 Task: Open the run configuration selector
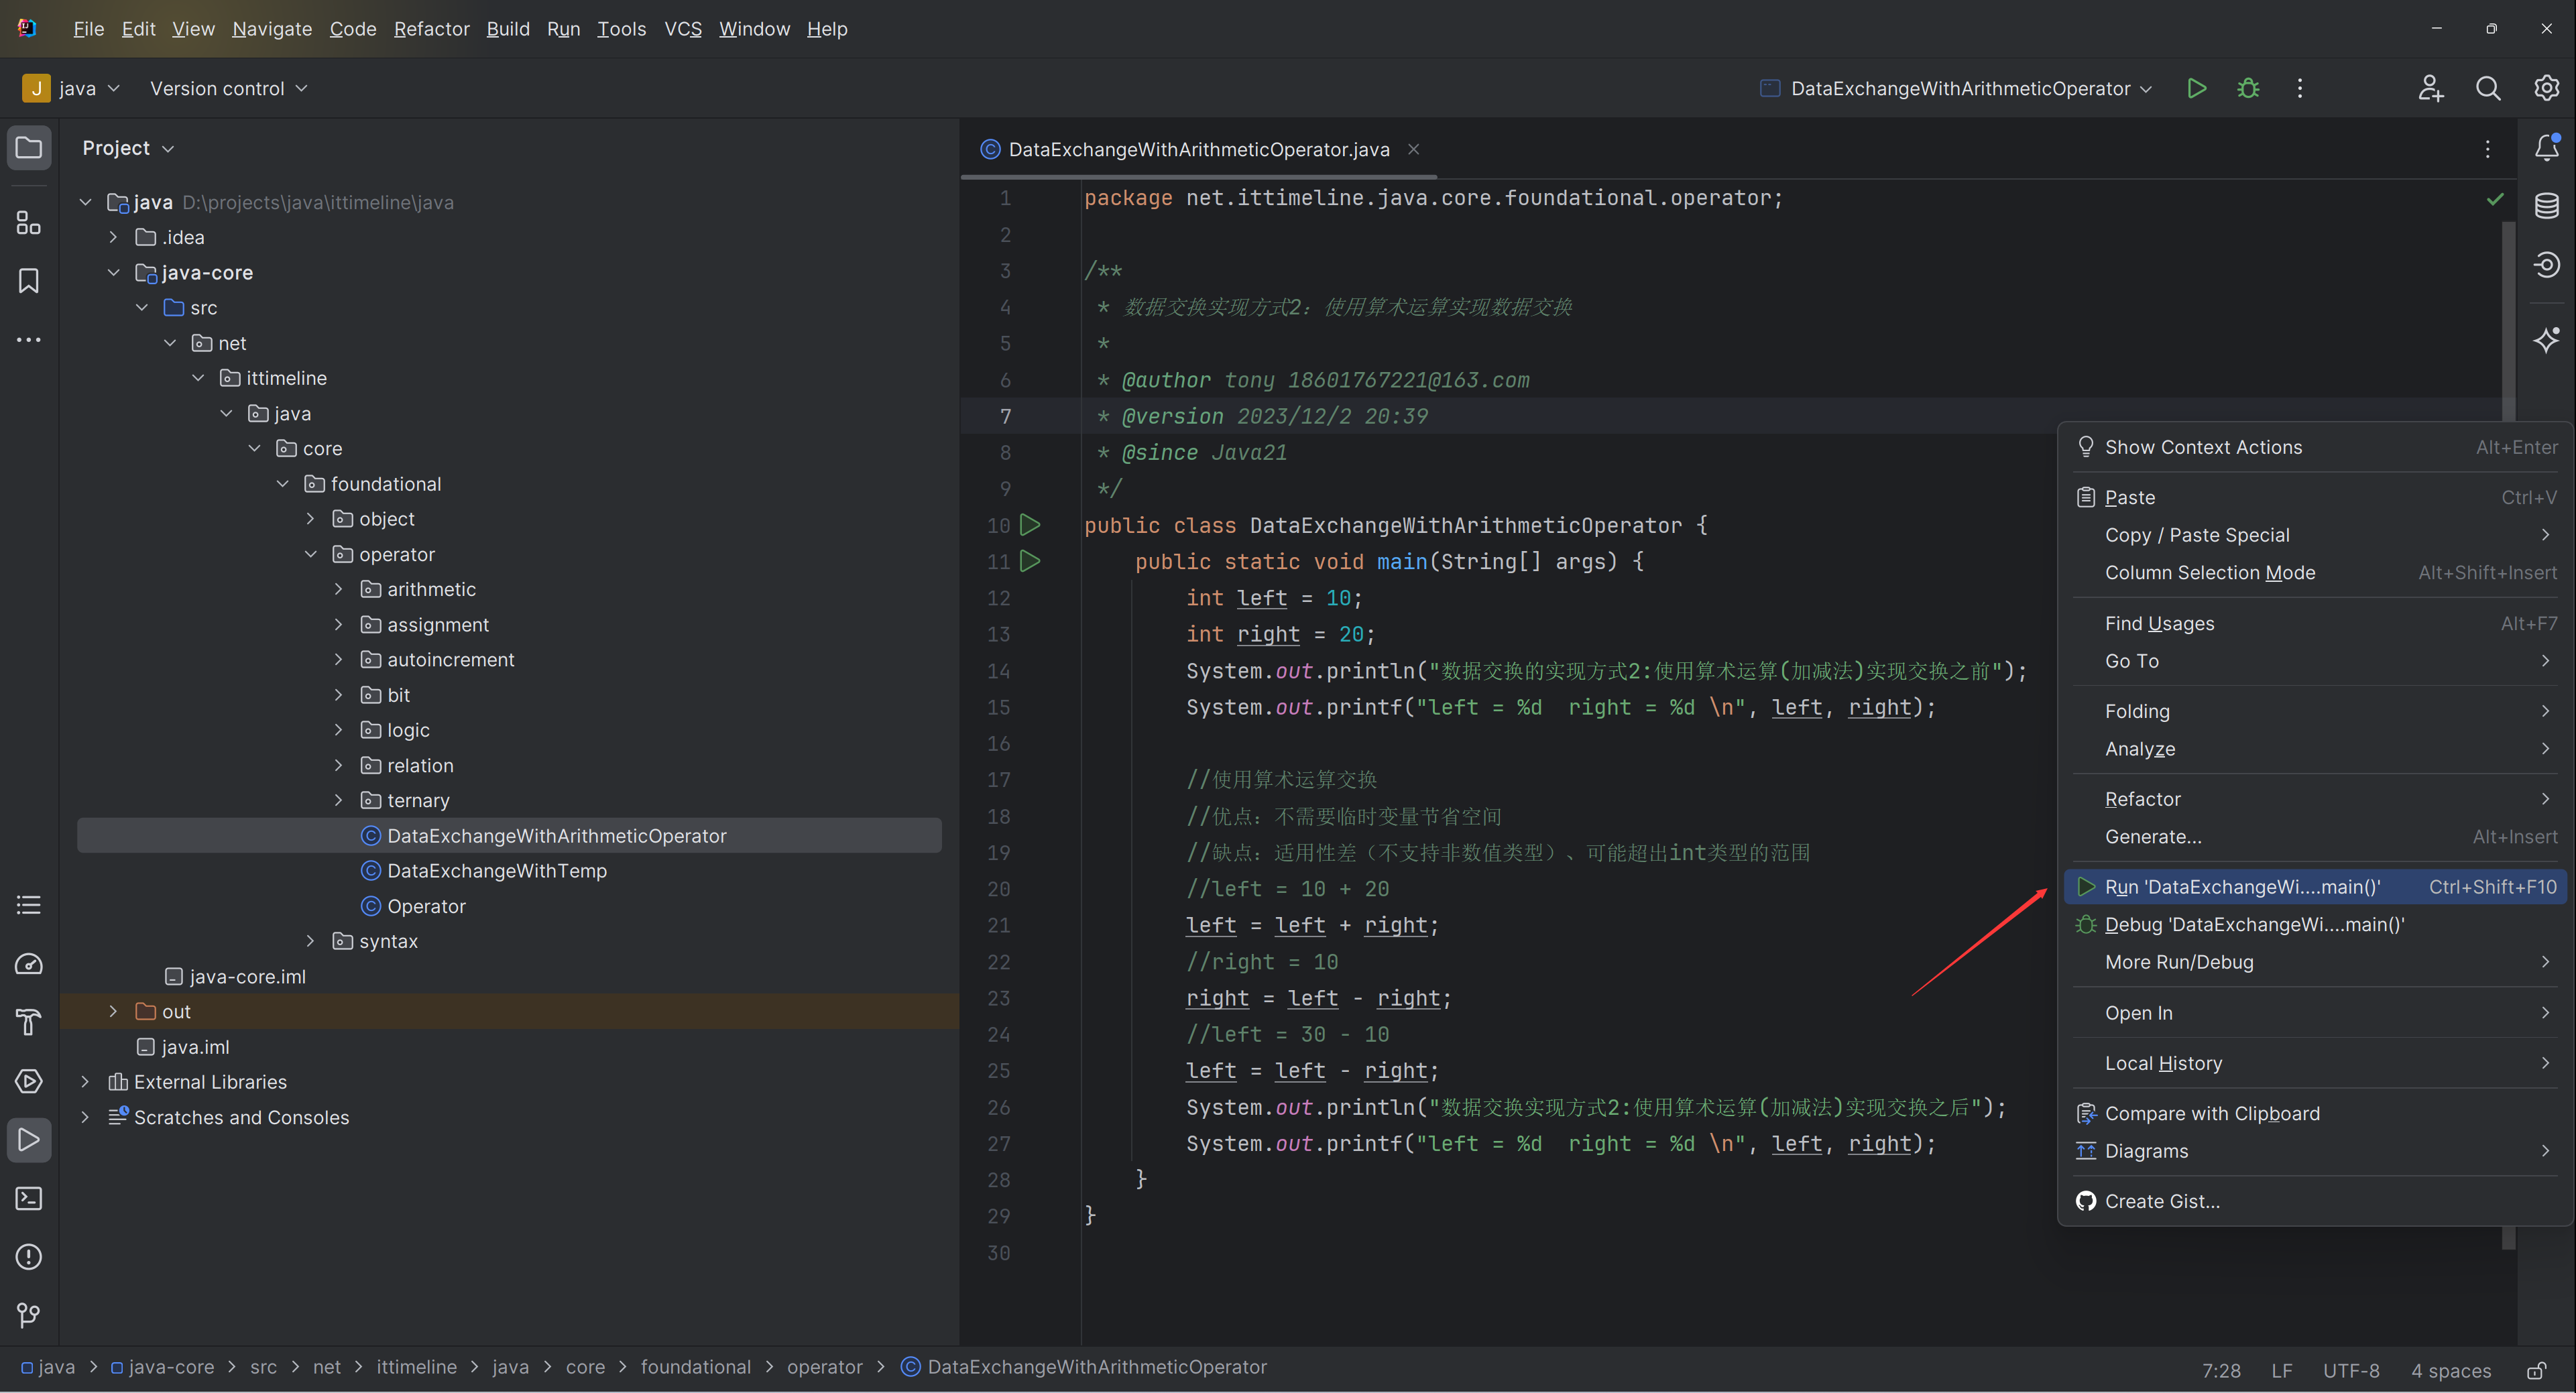tap(1955, 88)
